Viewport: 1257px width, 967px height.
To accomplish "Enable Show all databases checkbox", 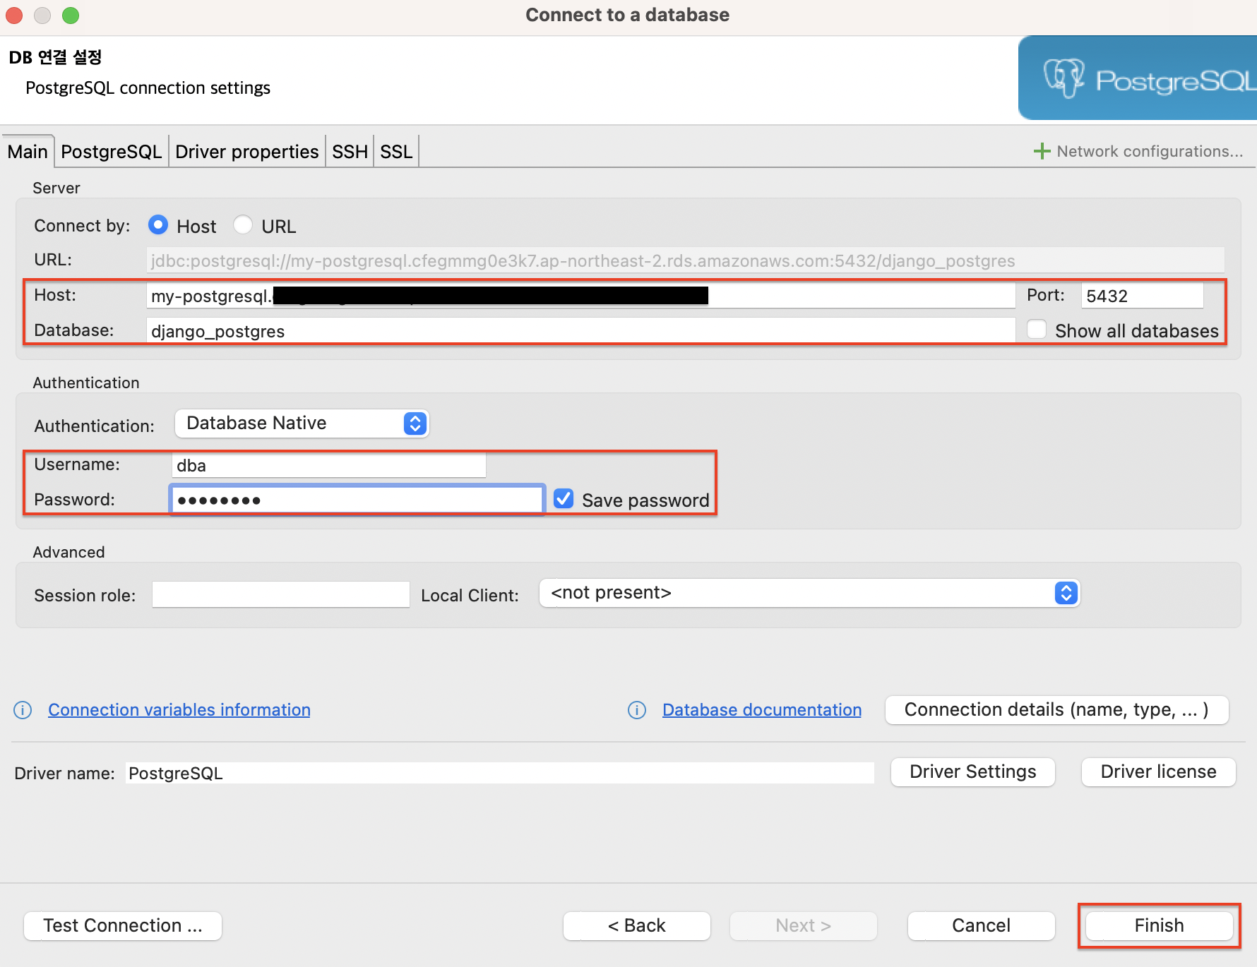I will pyautogui.click(x=1037, y=330).
